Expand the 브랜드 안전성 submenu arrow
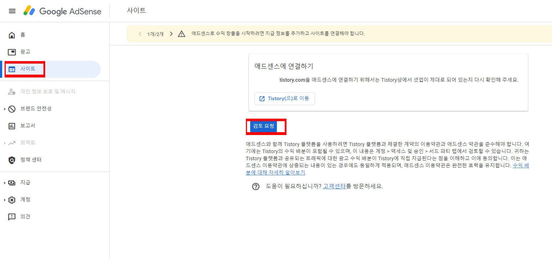The width and height of the screenshot is (552, 259). pyautogui.click(x=5, y=109)
